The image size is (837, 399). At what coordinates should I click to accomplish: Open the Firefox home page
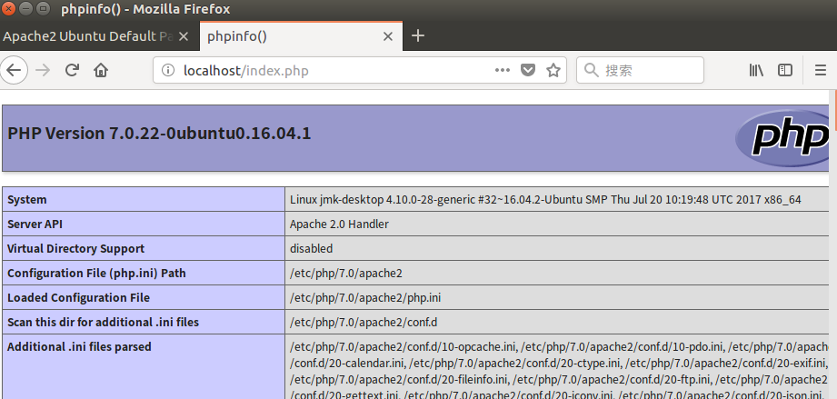(x=101, y=70)
